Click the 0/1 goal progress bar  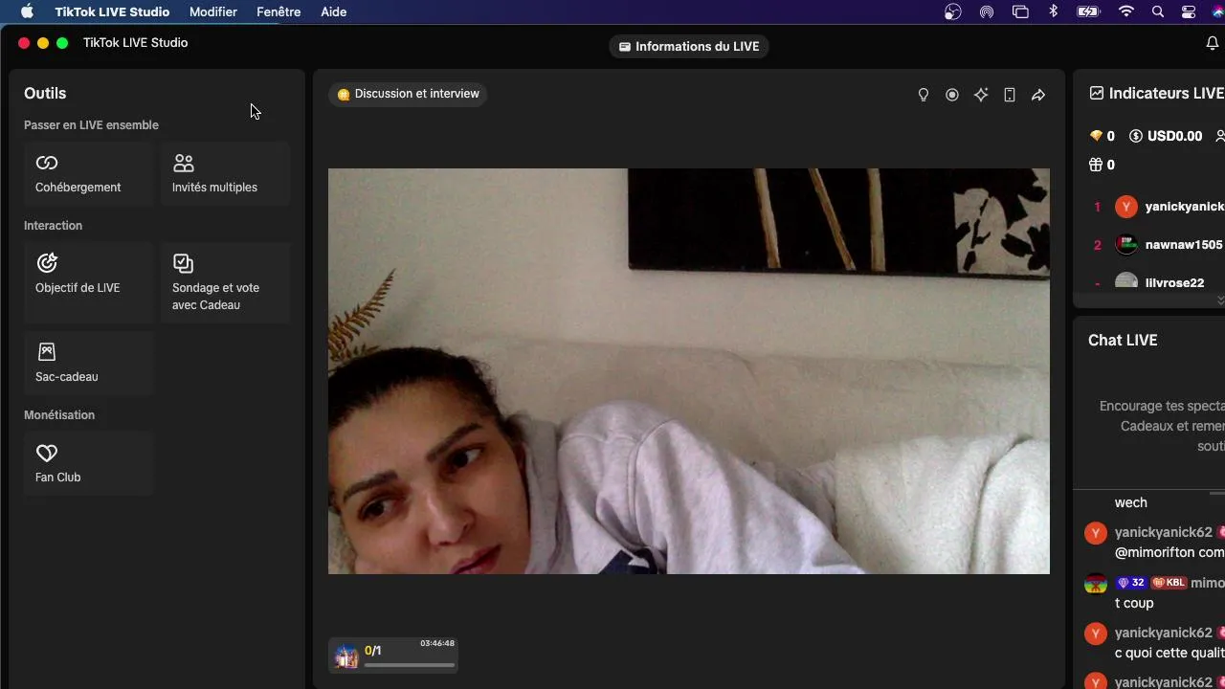[410, 664]
